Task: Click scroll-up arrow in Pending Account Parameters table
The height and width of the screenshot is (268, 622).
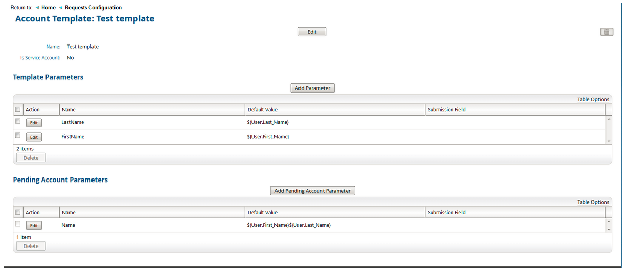Action: pyautogui.click(x=608, y=222)
